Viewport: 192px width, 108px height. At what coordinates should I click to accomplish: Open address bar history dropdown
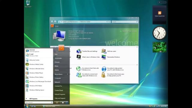107,22
